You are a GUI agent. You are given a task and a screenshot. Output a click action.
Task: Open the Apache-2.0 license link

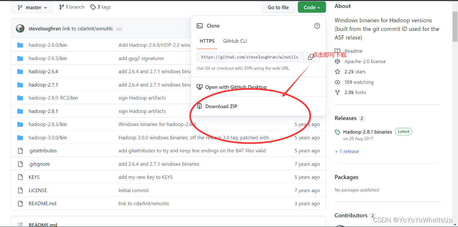coord(365,61)
